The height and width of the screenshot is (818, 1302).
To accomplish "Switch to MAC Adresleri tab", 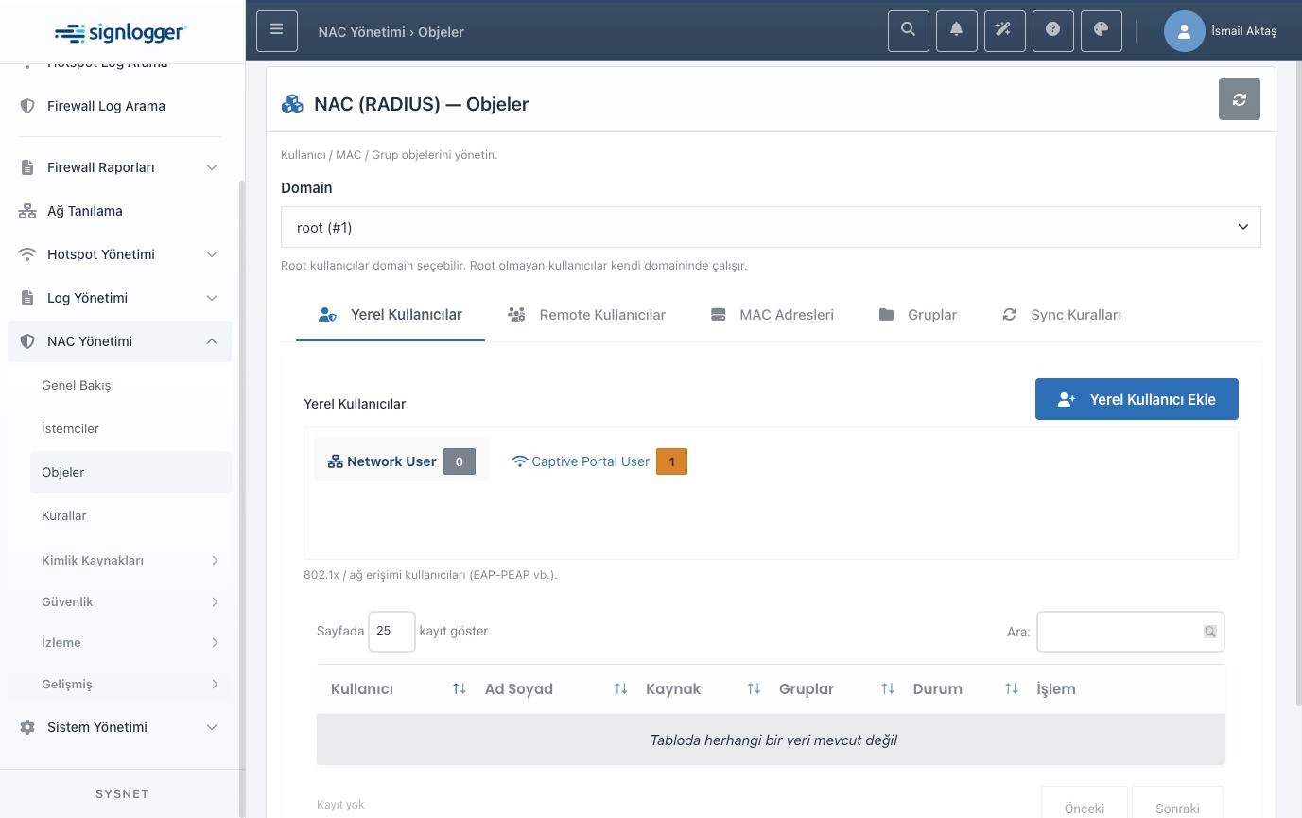I will click(773, 315).
